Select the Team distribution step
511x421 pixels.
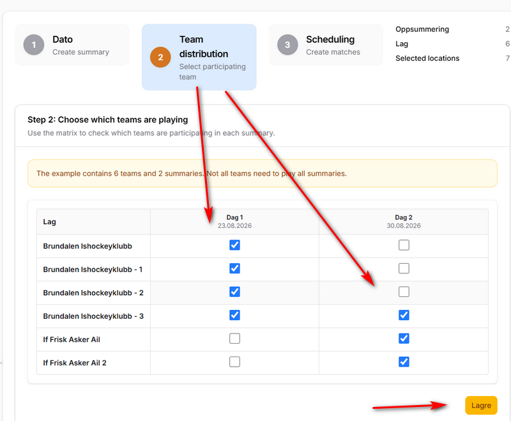(199, 57)
